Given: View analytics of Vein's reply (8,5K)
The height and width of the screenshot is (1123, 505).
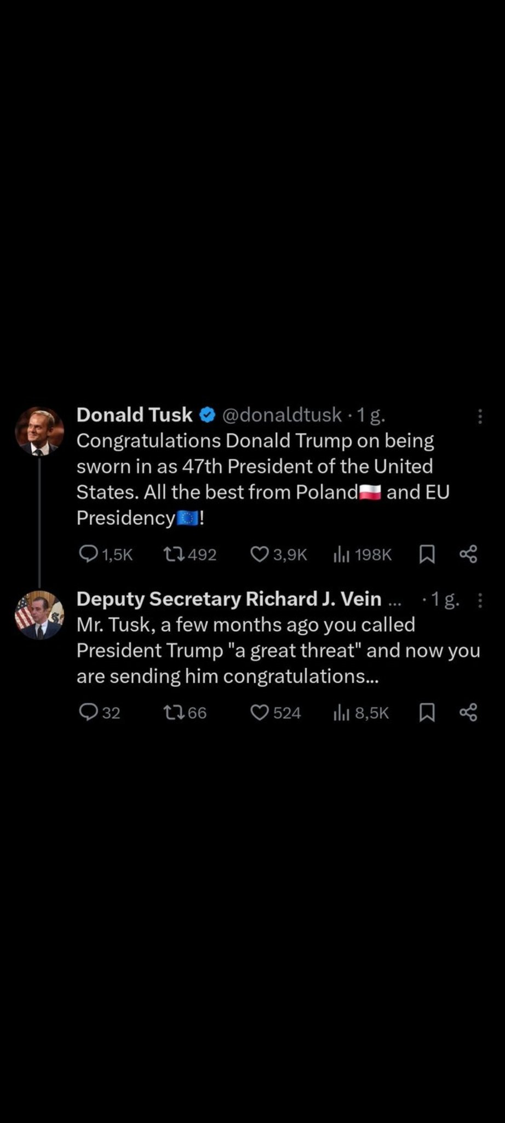Looking at the screenshot, I should (341, 713).
